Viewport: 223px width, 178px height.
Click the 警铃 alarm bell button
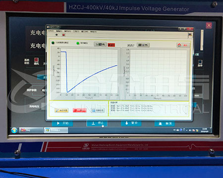click(131, 123)
